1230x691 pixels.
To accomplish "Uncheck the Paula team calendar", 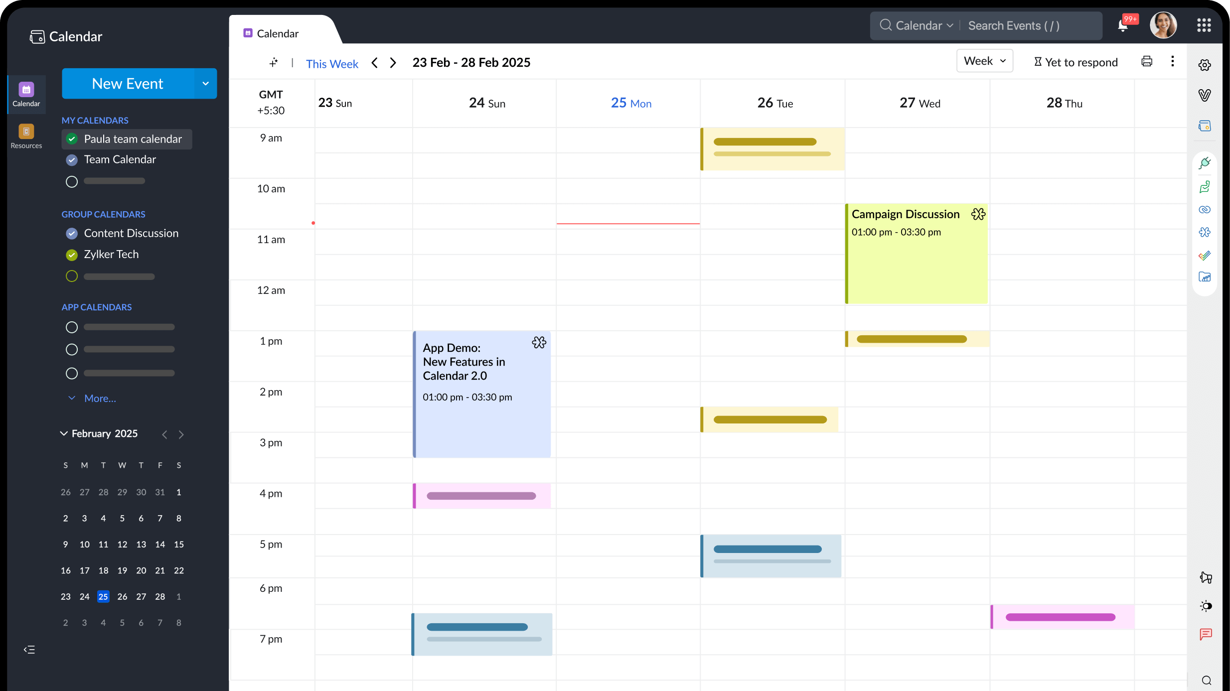I will click(72, 139).
